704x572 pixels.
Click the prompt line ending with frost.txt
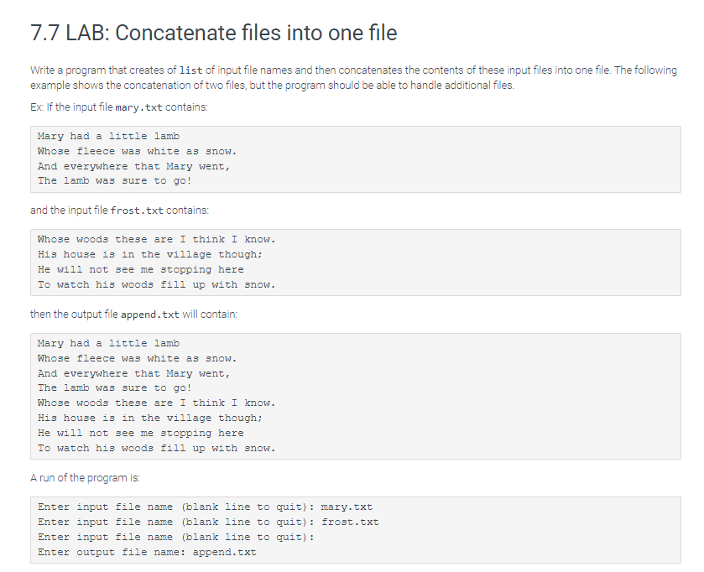tap(208, 523)
